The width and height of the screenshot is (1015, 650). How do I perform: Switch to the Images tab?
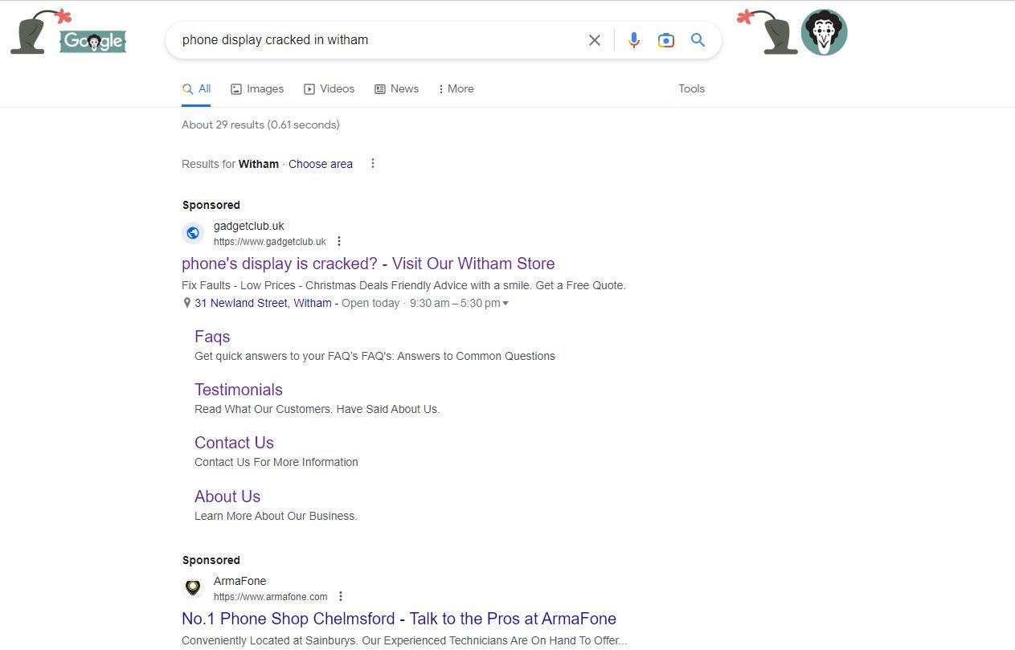click(x=257, y=89)
